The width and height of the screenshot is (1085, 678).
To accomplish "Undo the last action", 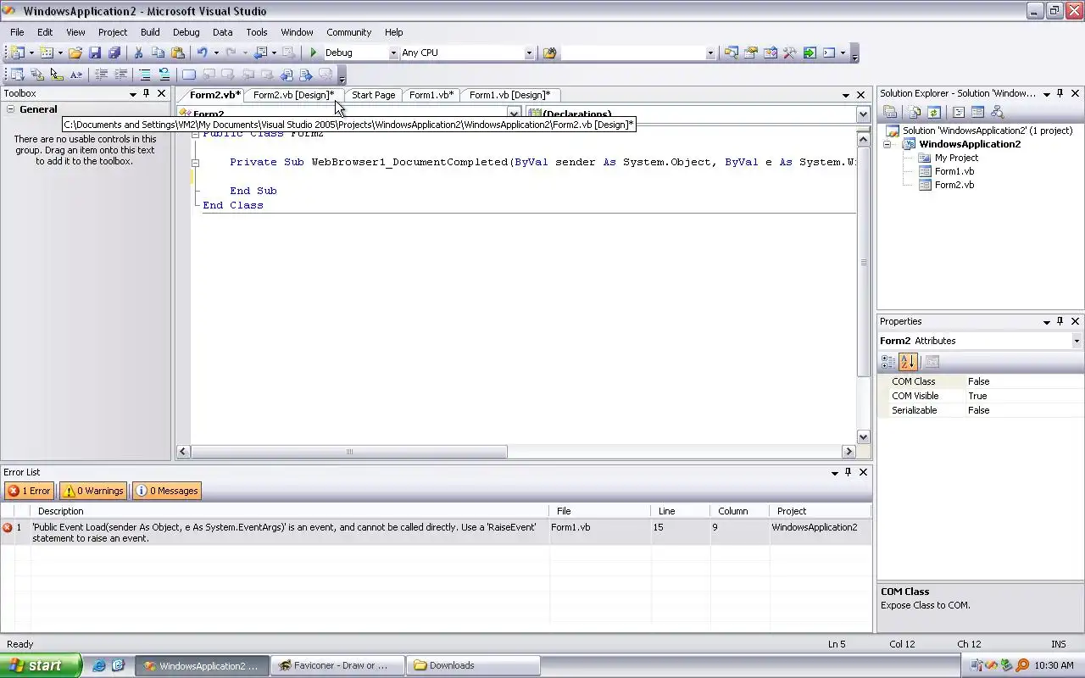I will click(203, 53).
